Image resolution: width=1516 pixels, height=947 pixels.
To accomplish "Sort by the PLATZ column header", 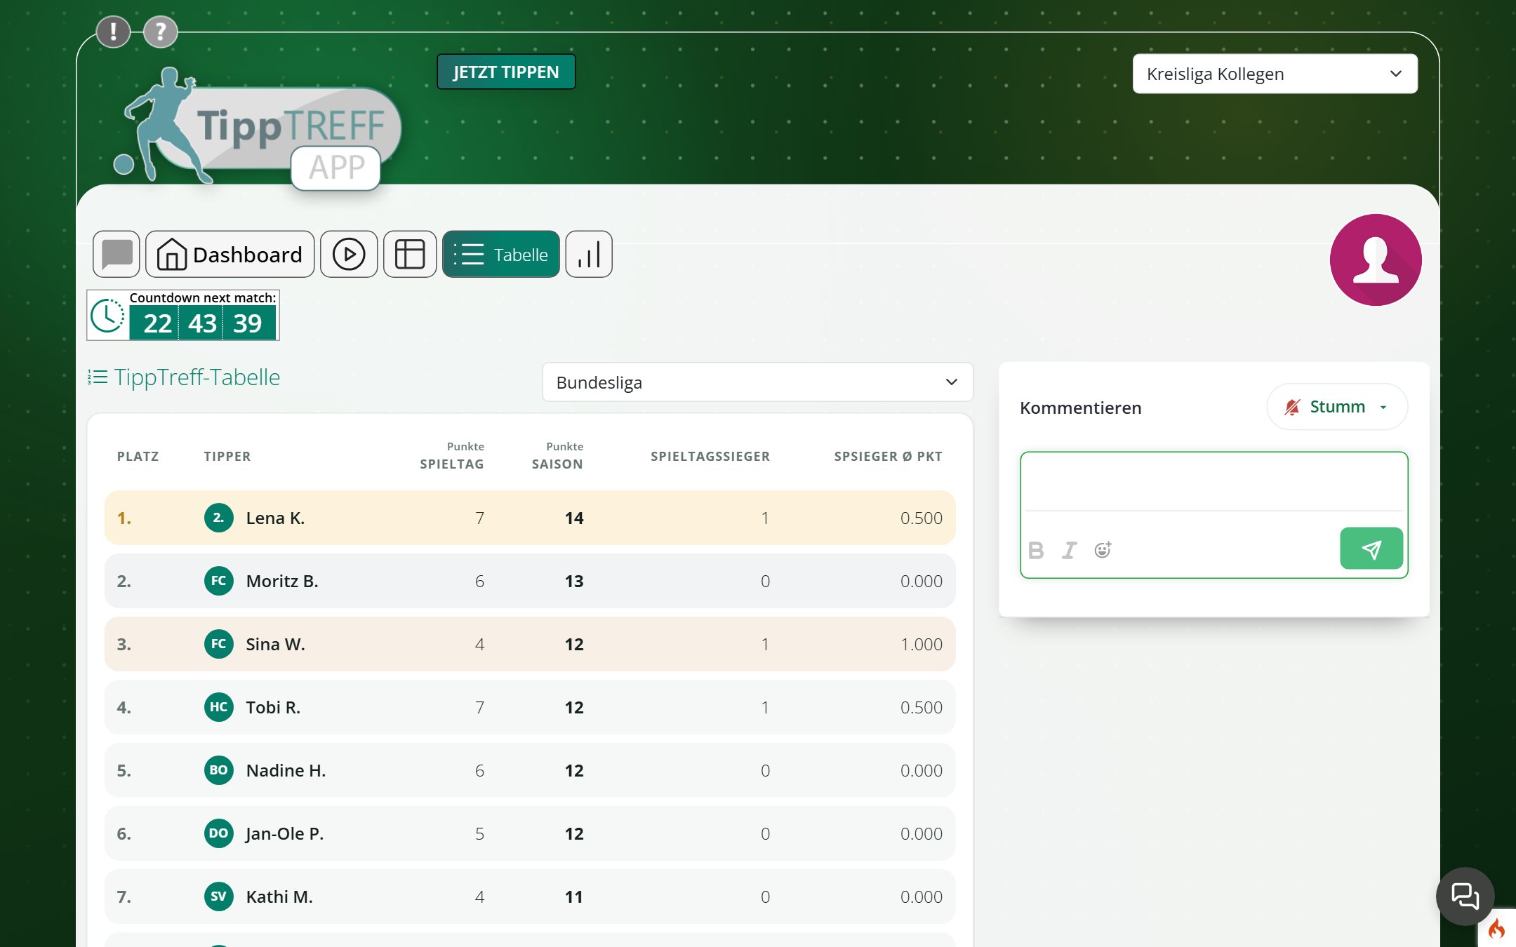I will coord(138,456).
